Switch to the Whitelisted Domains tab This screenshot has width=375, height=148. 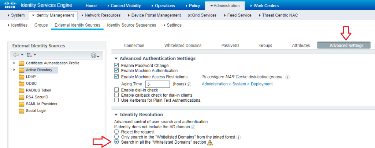coord(183,46)
